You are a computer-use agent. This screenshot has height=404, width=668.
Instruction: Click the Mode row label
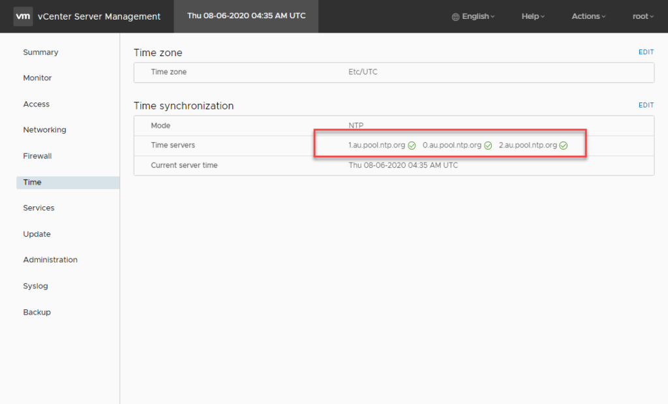tap(160, 125)
